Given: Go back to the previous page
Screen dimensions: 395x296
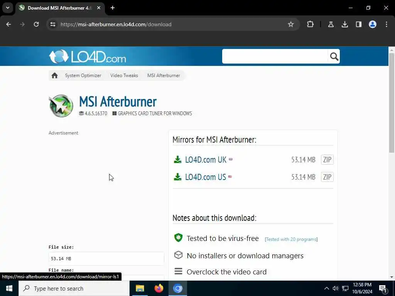Looking at the screenshot, I should [x=8, y=24].
